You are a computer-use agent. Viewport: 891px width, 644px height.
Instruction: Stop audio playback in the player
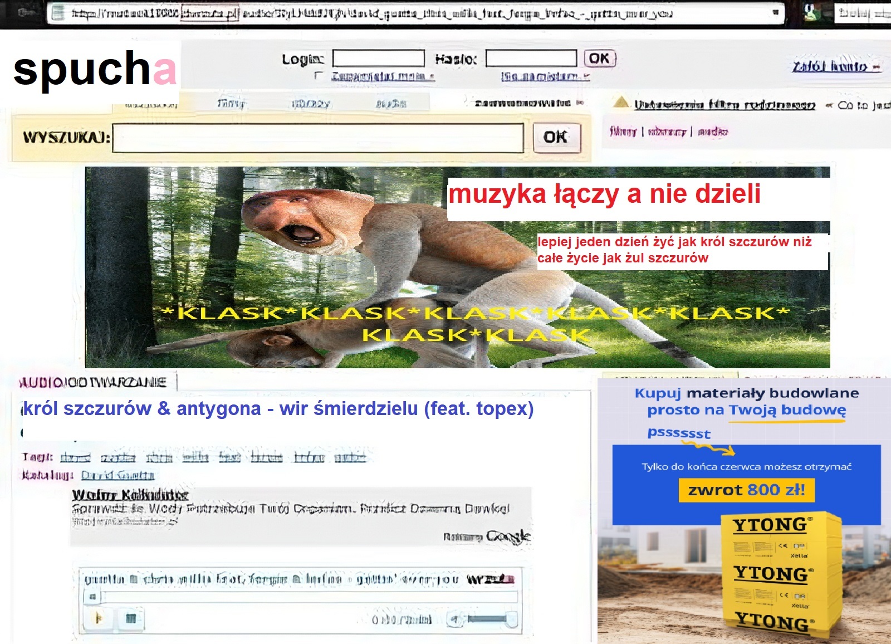[131, 618]
